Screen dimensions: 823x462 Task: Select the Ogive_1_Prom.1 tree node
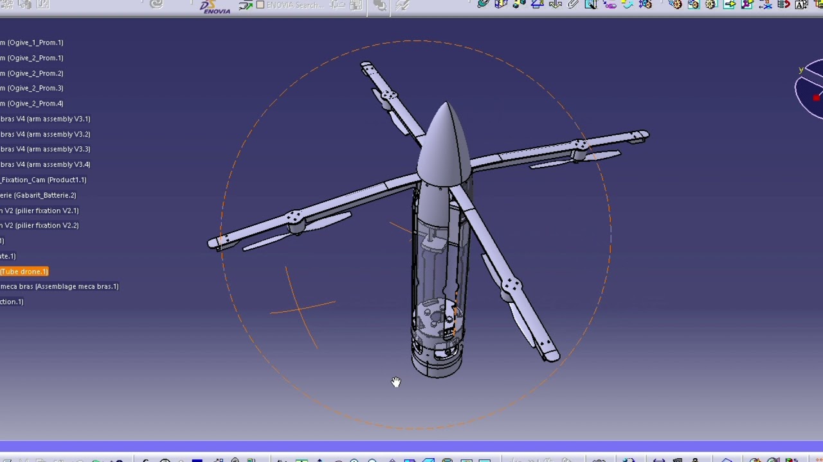tap(33, 42)
